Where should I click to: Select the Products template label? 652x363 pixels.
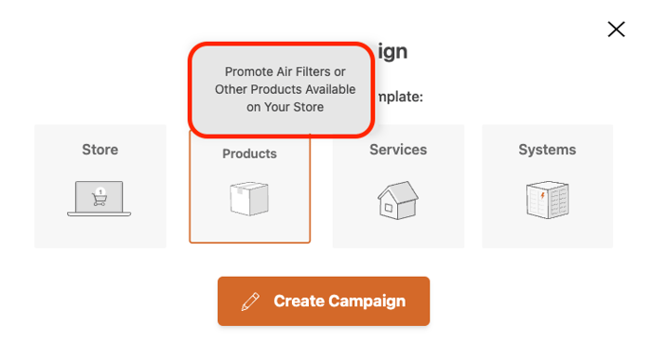coord(249,154)
